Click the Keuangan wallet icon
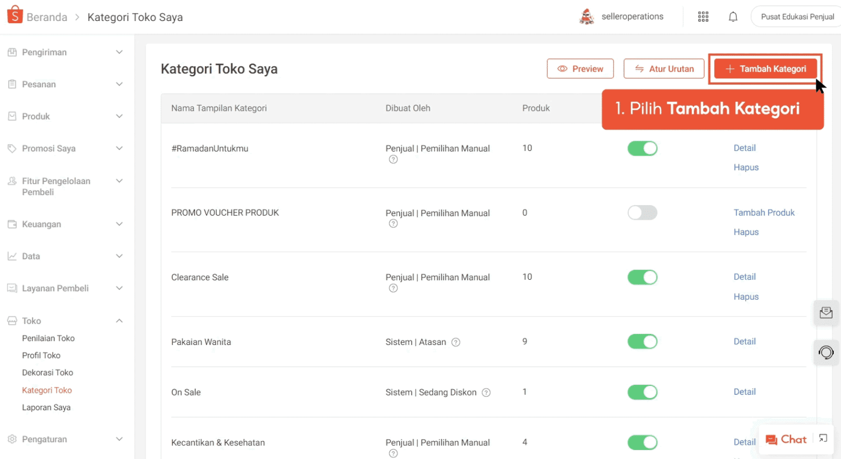 12,224
